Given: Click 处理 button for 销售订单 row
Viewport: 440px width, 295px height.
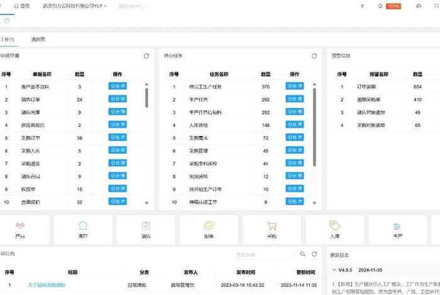Looking at the screenshot, I should click(x=118, y=99).
